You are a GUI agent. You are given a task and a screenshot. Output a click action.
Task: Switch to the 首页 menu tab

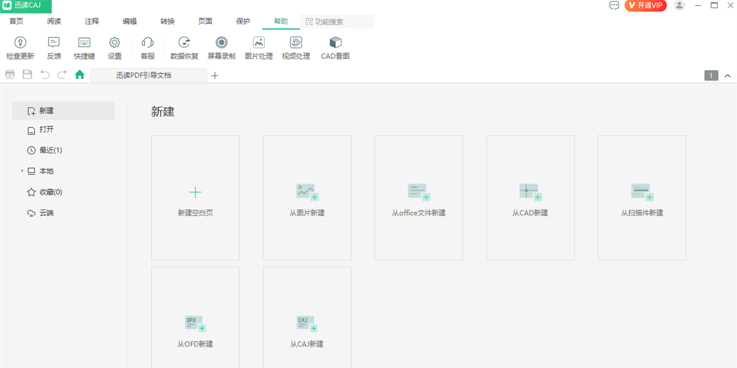click(x=17, y=21)
